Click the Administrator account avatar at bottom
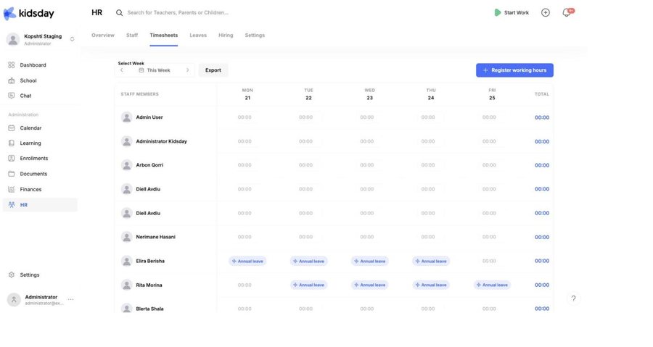The image size is (653, 347). click(14, 300)
